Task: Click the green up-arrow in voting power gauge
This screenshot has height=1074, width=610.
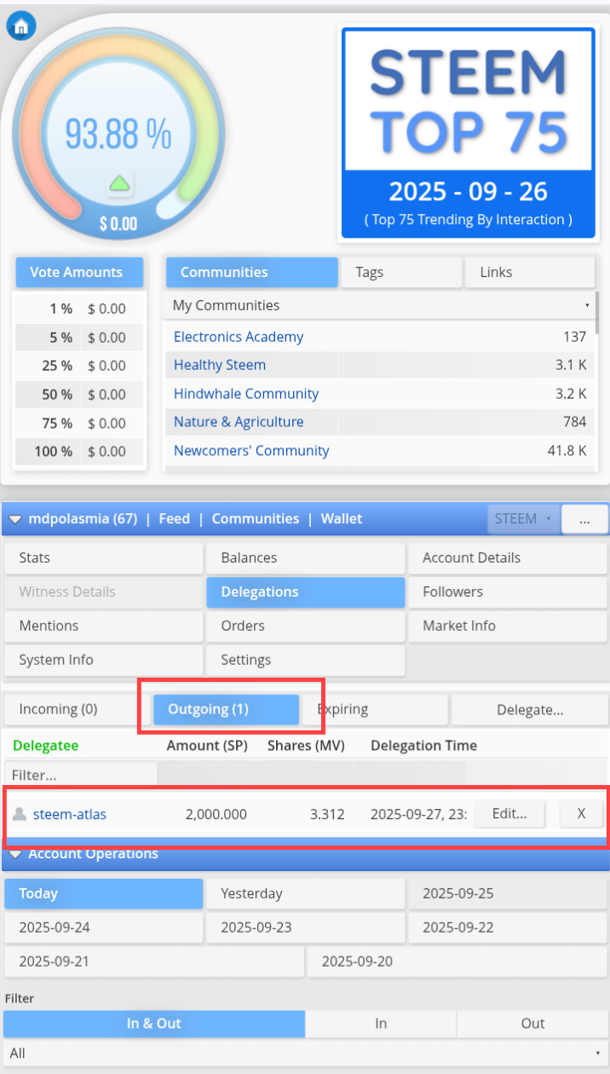Action: [x=119, y=182]
